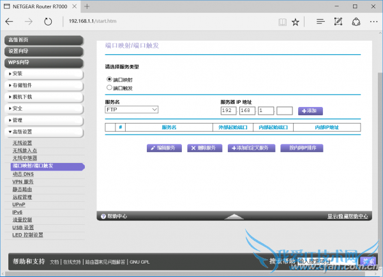Click the 服务名 column header
Image resolution: width=383 pixels, height=277 pixels.
click(x=169, y=127)
